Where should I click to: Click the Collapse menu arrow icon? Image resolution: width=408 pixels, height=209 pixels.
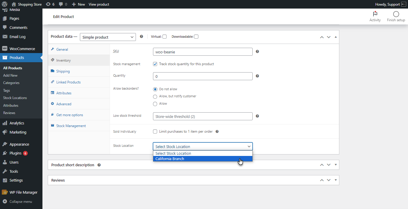click(5, 202)
